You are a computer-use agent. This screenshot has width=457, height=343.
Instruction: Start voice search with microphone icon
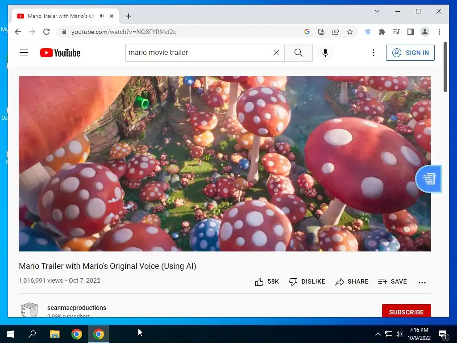click(325, 53)
